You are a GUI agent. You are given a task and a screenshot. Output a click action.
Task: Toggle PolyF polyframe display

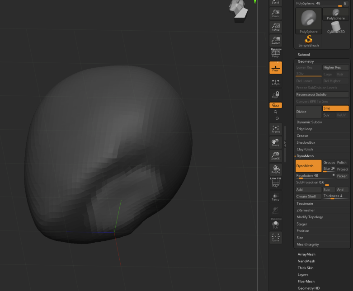coord(276,182)
